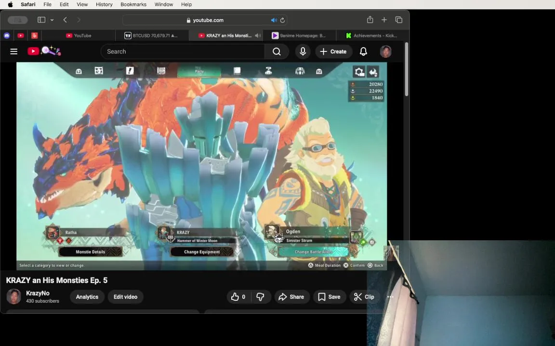
Task: Open the Create menu
Action: tap(333, 51)
